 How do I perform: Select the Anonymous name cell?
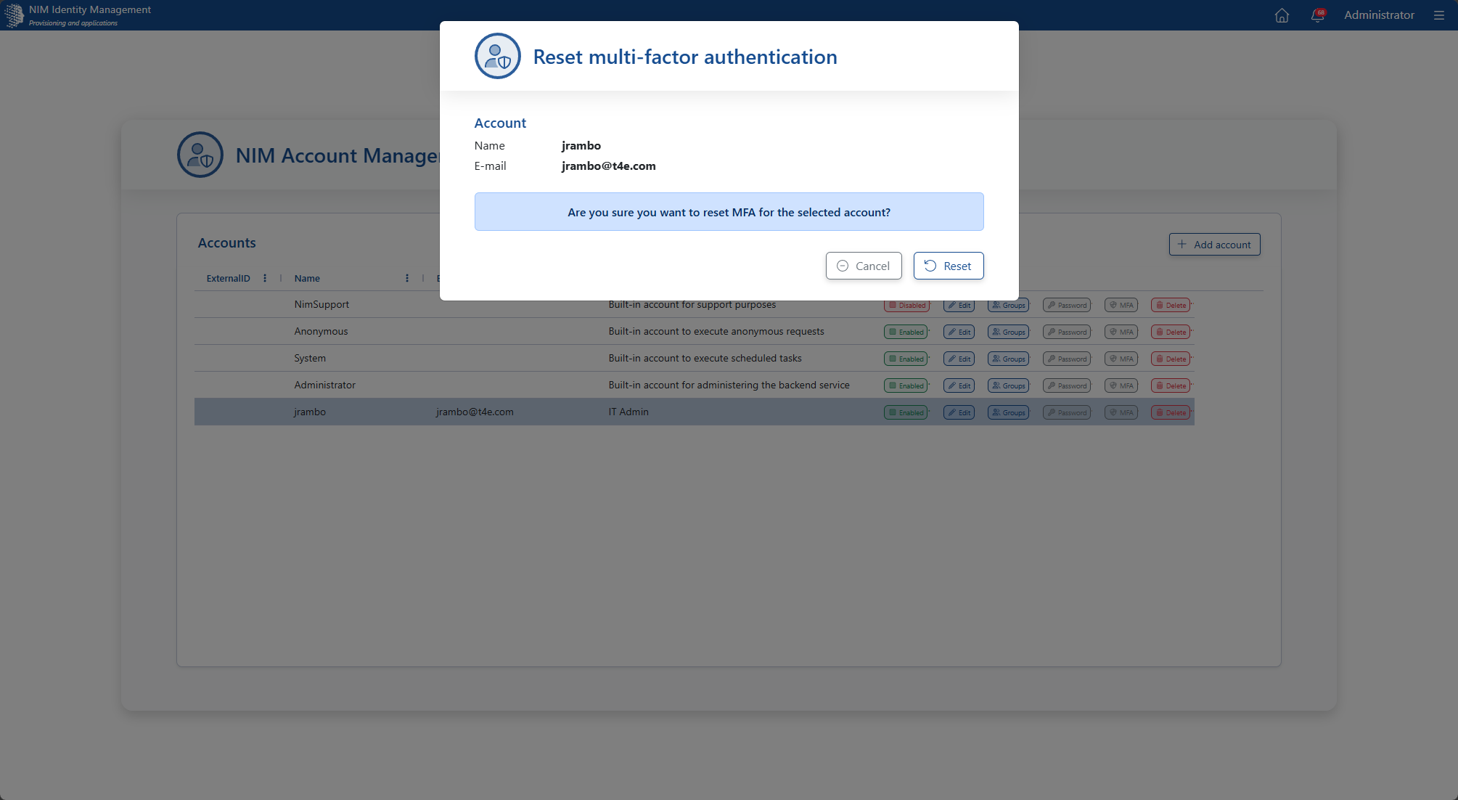[321, 331]
